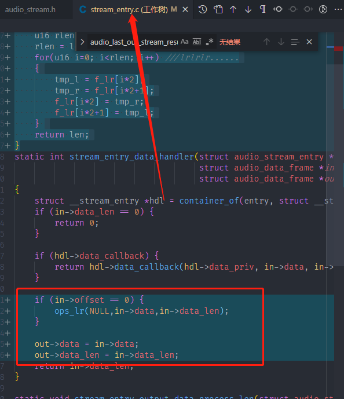Click 'stream_entry_data_handler' function name
The image size is (344, 399).
131,157
